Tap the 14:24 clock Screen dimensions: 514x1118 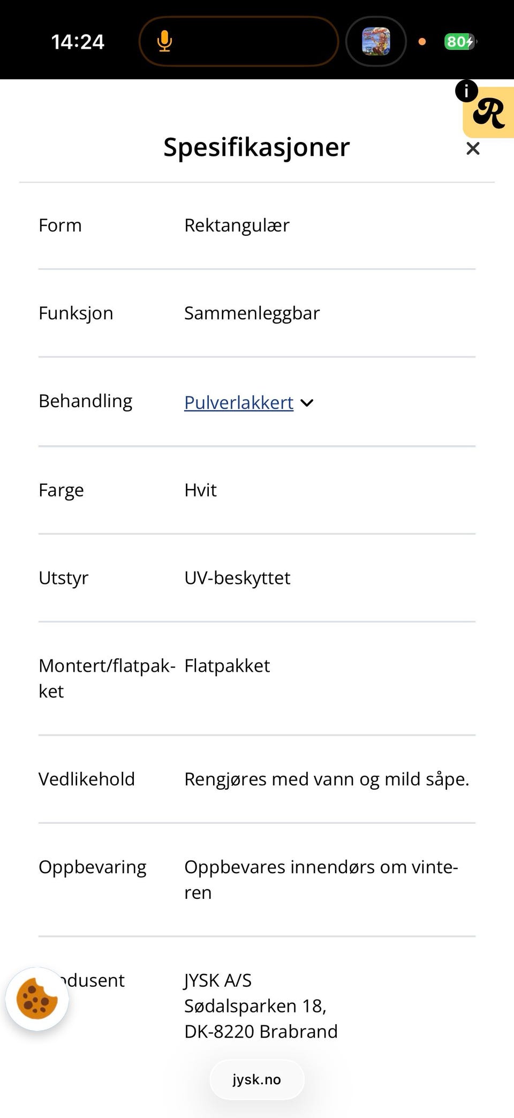point(78,42)
